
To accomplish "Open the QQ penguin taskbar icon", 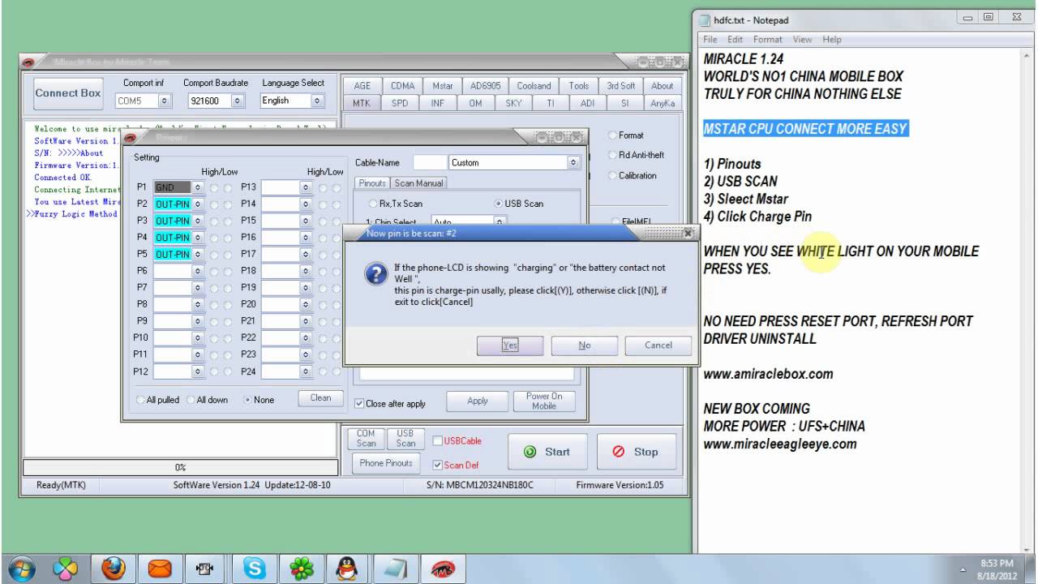I will click(349, 569).
